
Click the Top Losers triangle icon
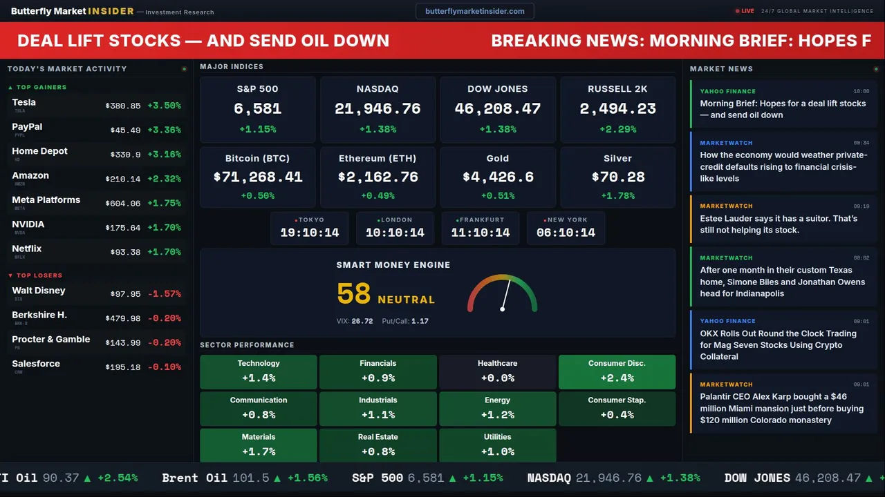point(10,275)
